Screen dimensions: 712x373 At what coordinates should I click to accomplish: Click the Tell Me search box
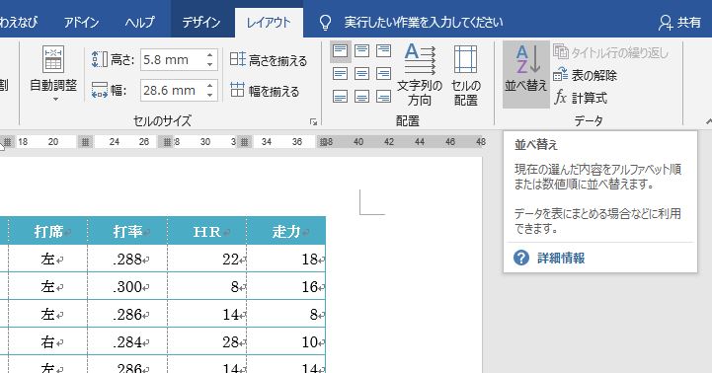click(424, 23)
